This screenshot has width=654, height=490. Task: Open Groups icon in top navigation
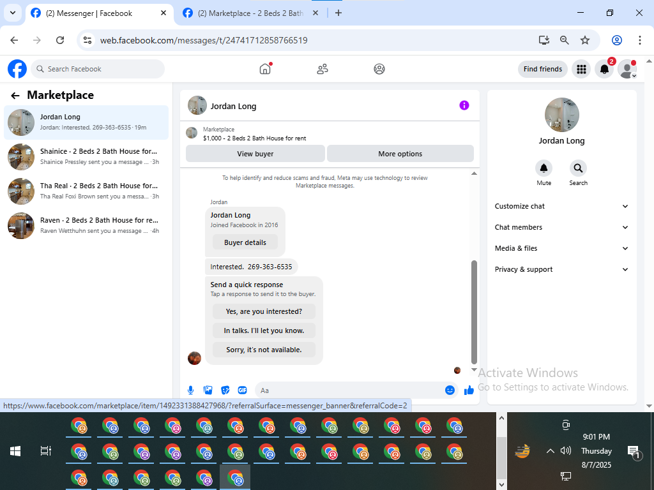point(379,69)
